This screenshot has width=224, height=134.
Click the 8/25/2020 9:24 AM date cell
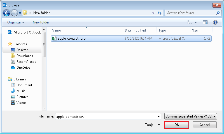[x=138, y=39]
